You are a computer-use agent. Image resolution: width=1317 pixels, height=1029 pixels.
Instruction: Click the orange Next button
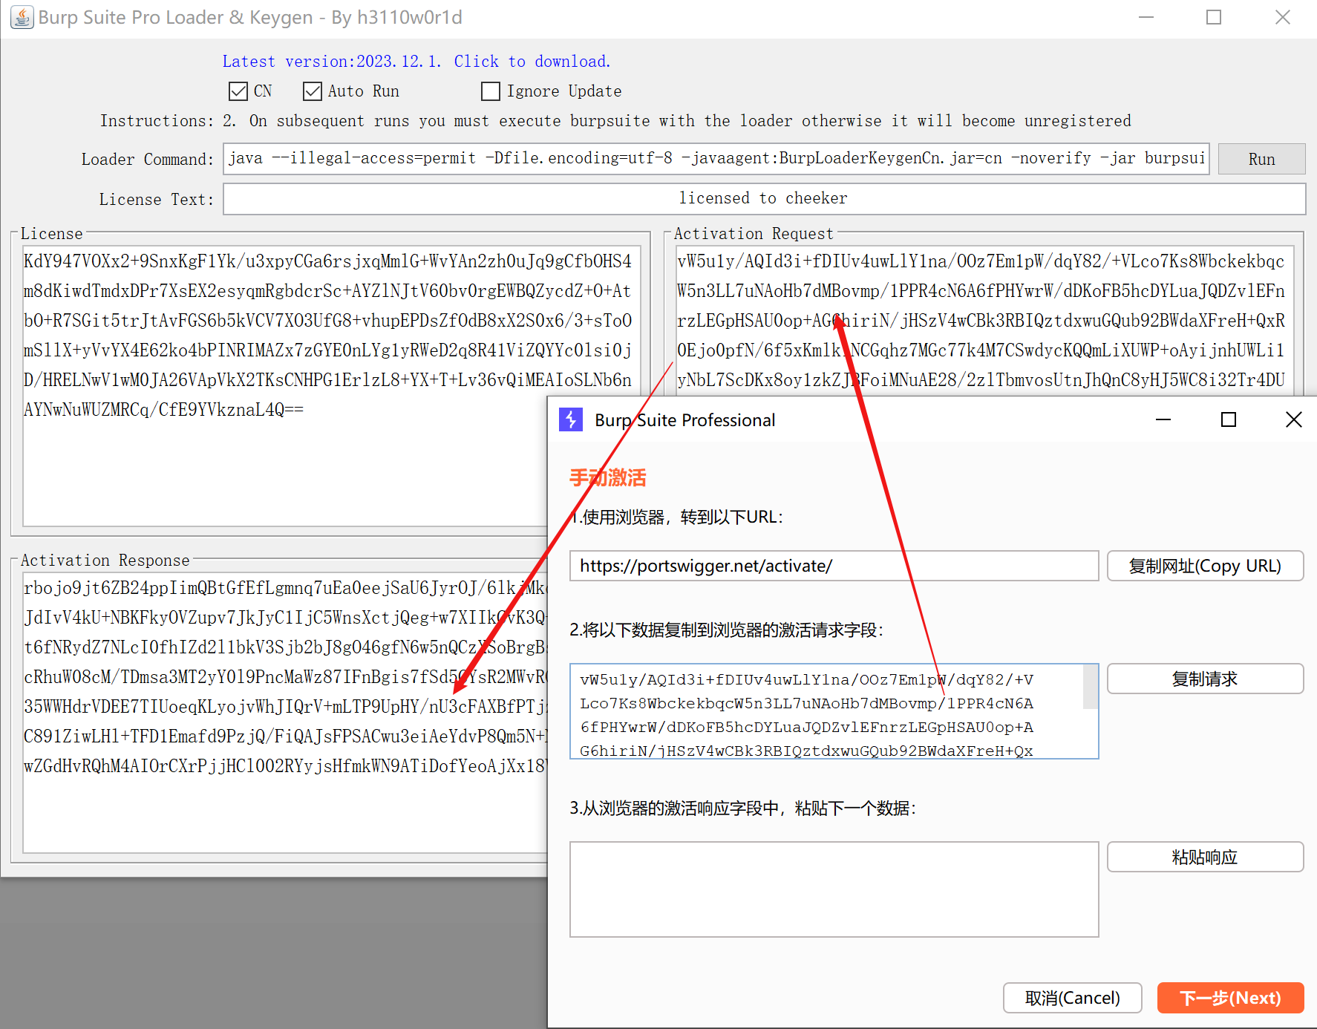tap(1230, 998)
